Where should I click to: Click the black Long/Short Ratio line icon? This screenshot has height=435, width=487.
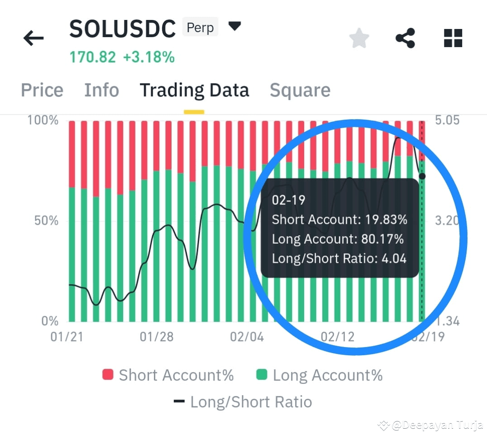179,401
